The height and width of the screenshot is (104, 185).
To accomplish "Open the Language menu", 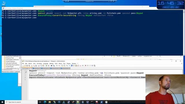I will [46, 64].
